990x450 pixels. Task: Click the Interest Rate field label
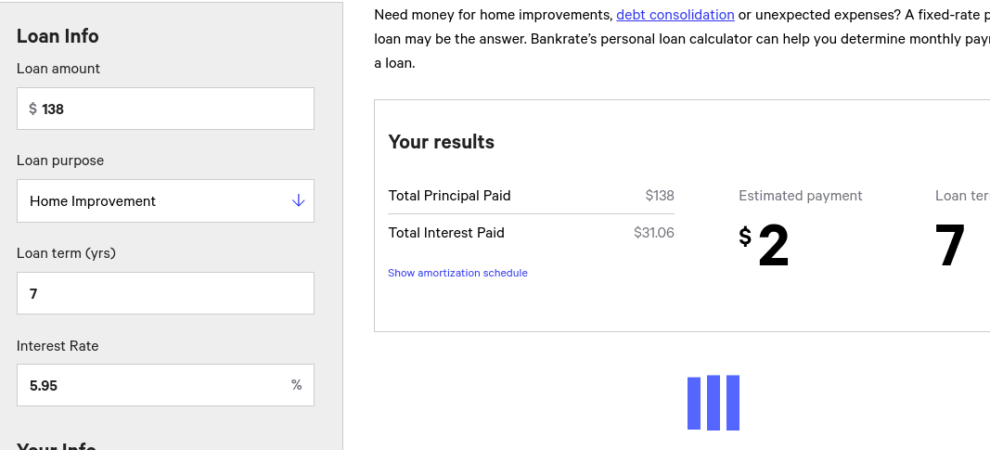pos(58,346)
